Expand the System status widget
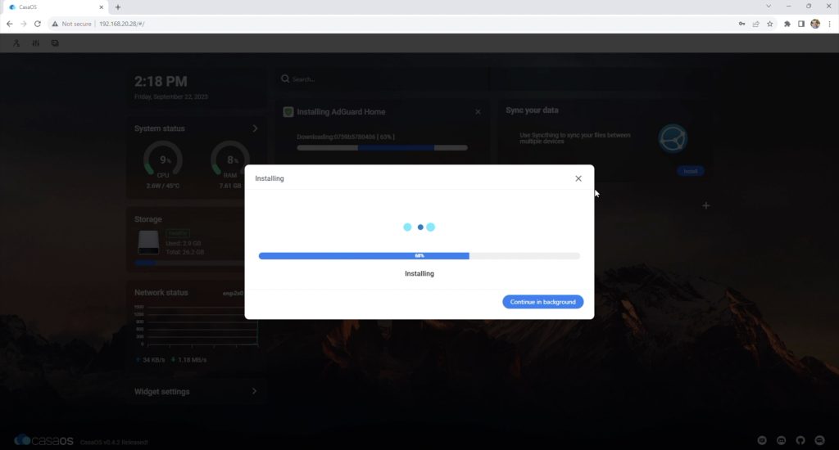 pos(255,128)
